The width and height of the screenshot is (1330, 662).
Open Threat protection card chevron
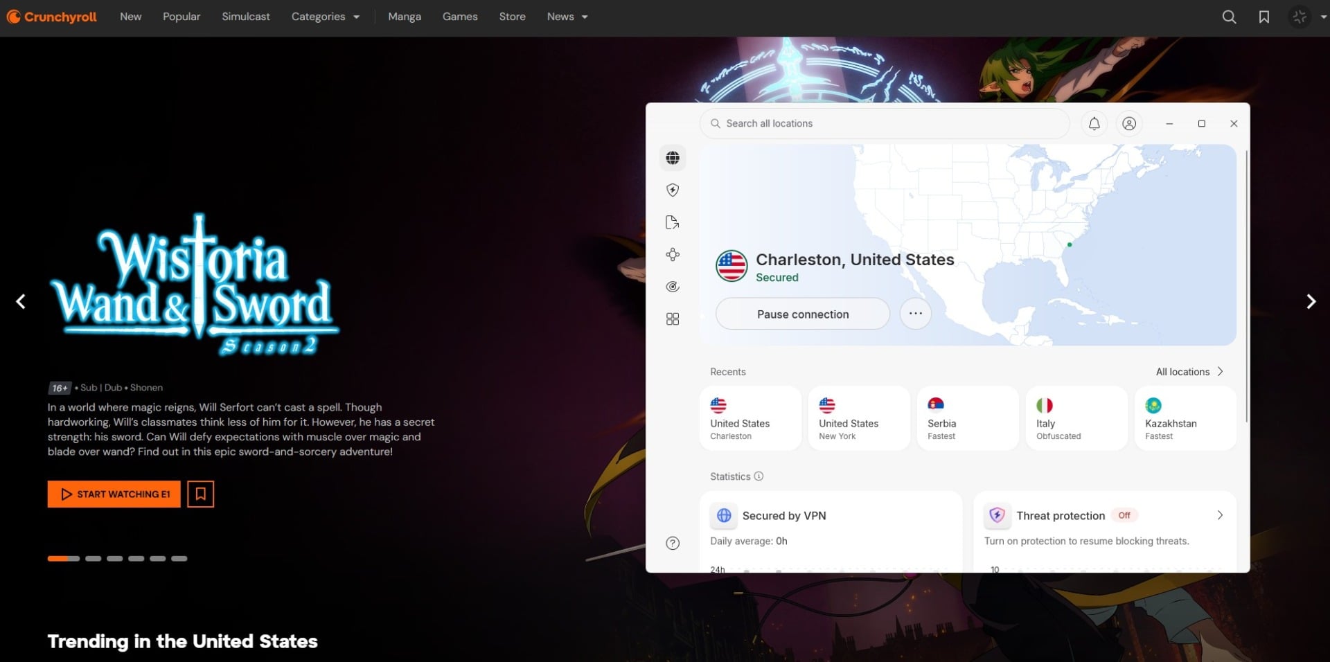tap(1221, 516)
